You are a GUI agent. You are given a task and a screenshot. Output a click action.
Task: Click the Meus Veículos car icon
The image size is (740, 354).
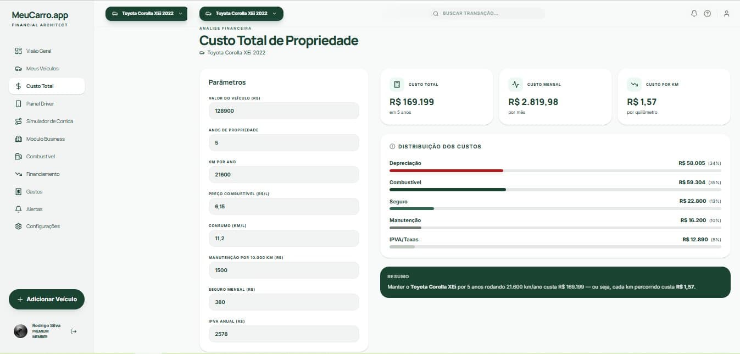[x=18, y=69]
